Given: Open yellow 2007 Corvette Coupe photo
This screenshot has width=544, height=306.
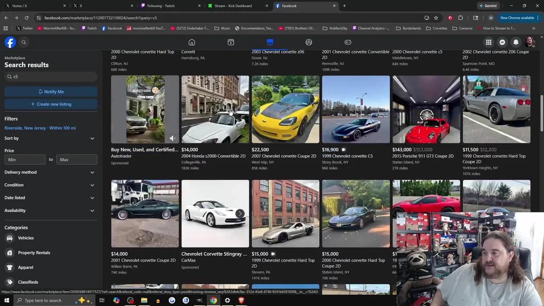Looking at the screenshot, I should [x=286, y=109].
